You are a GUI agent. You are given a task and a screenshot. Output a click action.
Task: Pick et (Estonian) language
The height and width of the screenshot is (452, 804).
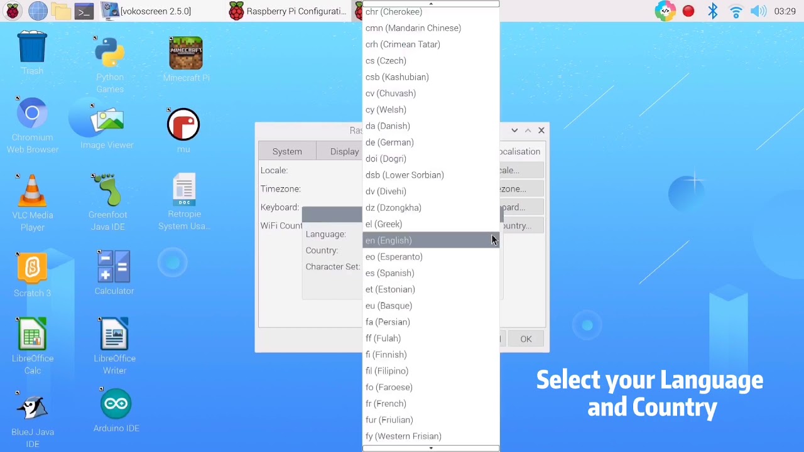431,289
